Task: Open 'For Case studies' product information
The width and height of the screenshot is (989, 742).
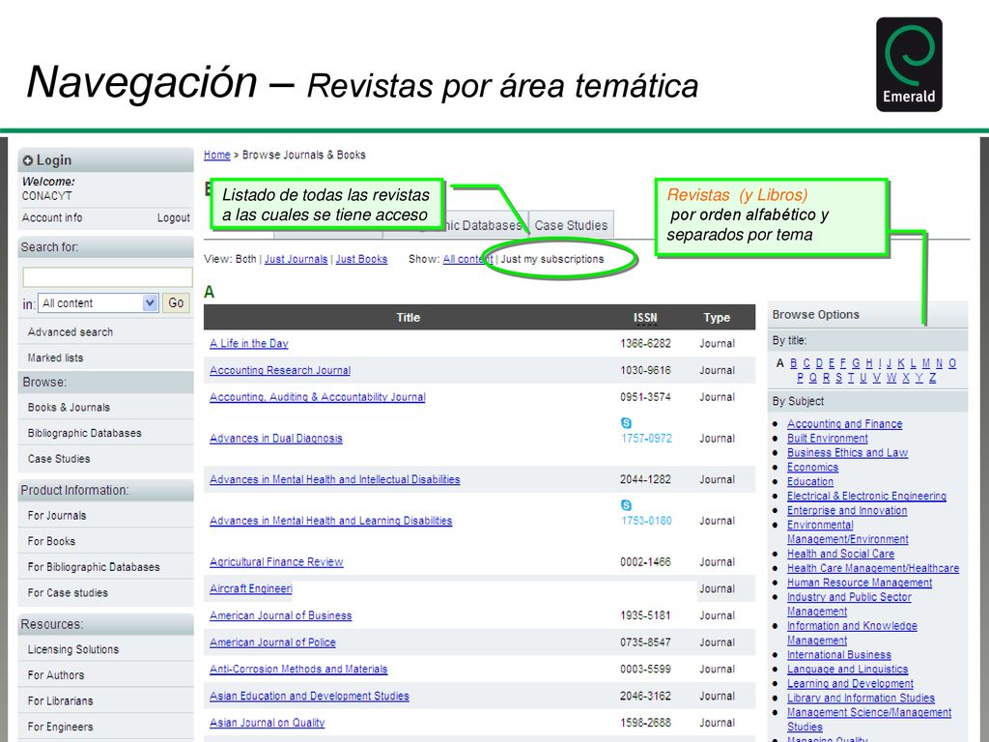Action: coord(68,593)
